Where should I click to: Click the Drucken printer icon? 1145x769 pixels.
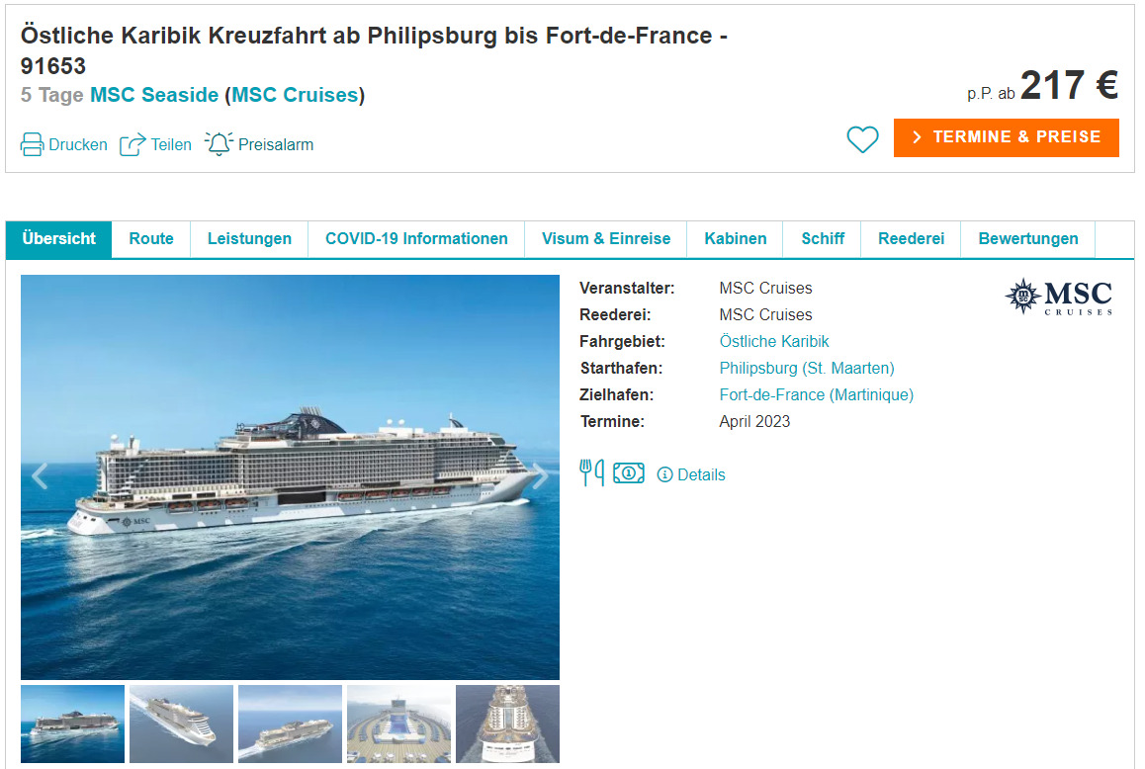pyautogui.click(x=33, y=144)
